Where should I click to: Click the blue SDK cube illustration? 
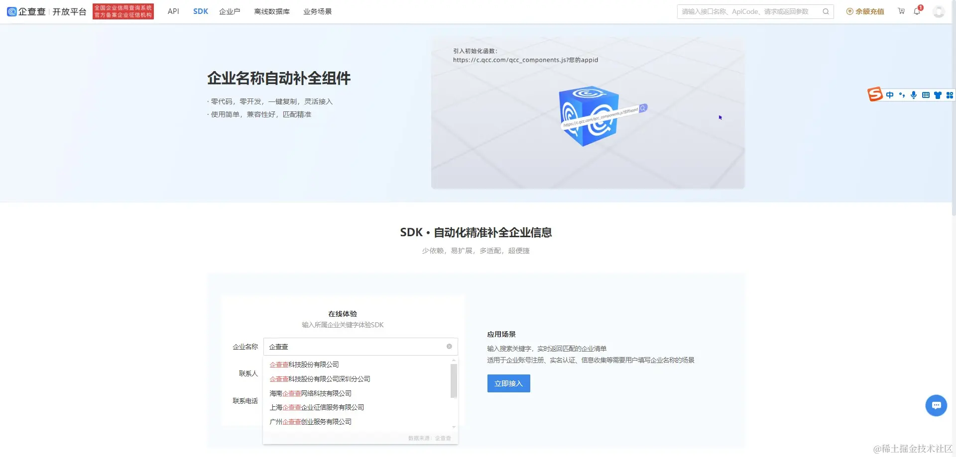click(x=590, y=116)
